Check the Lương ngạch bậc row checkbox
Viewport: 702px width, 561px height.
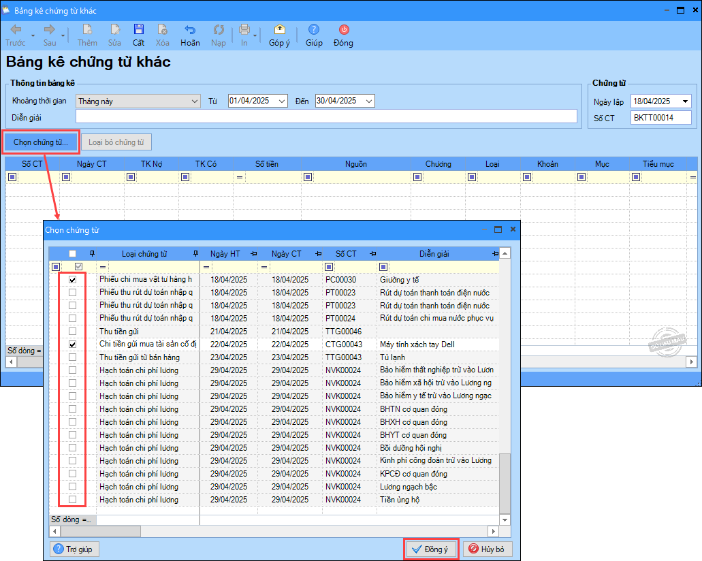point(73,487)
